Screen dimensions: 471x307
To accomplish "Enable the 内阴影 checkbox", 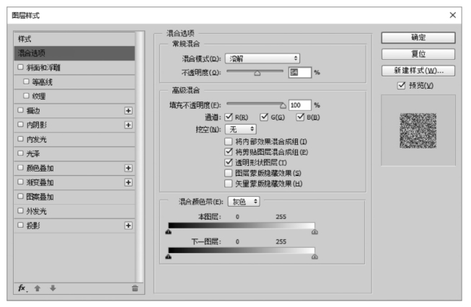I will (20, 124).
